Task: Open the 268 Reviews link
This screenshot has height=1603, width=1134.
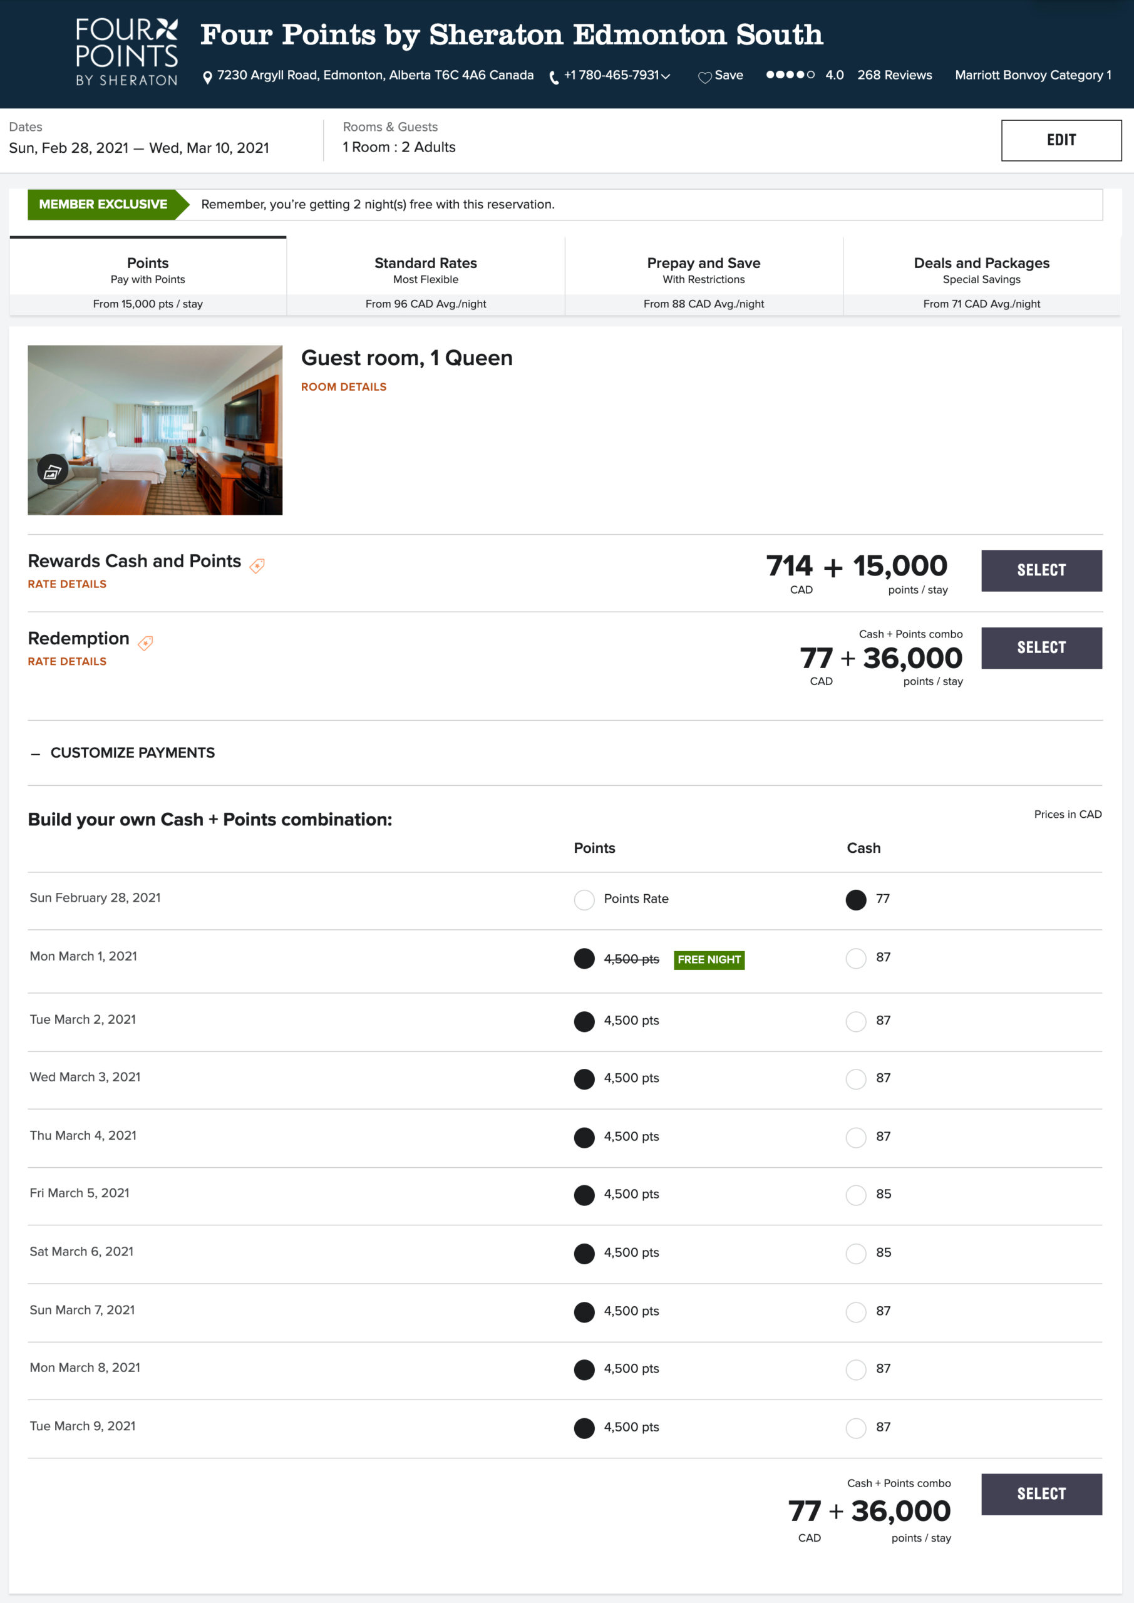Action: [894, 75]
